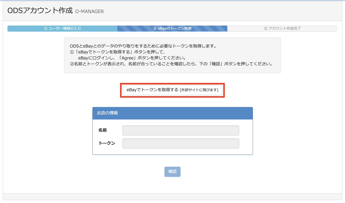Select step ① ユーザー情報の入力 in progress bar

(62, 29)
